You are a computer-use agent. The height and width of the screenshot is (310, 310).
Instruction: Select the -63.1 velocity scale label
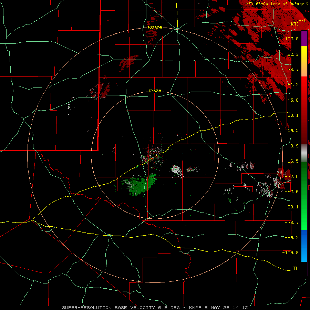click(292, 207)
